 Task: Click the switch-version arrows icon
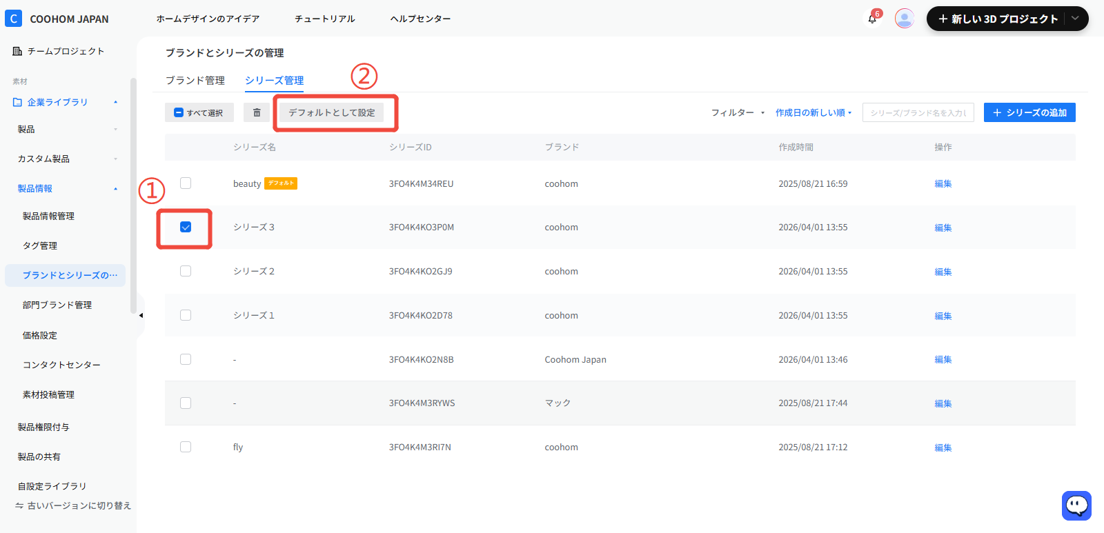19,505
